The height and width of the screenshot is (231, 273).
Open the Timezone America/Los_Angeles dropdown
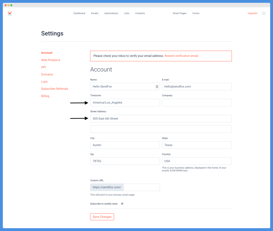(125, 103)
